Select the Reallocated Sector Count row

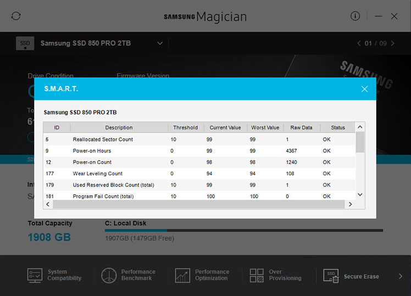[199, 139]
